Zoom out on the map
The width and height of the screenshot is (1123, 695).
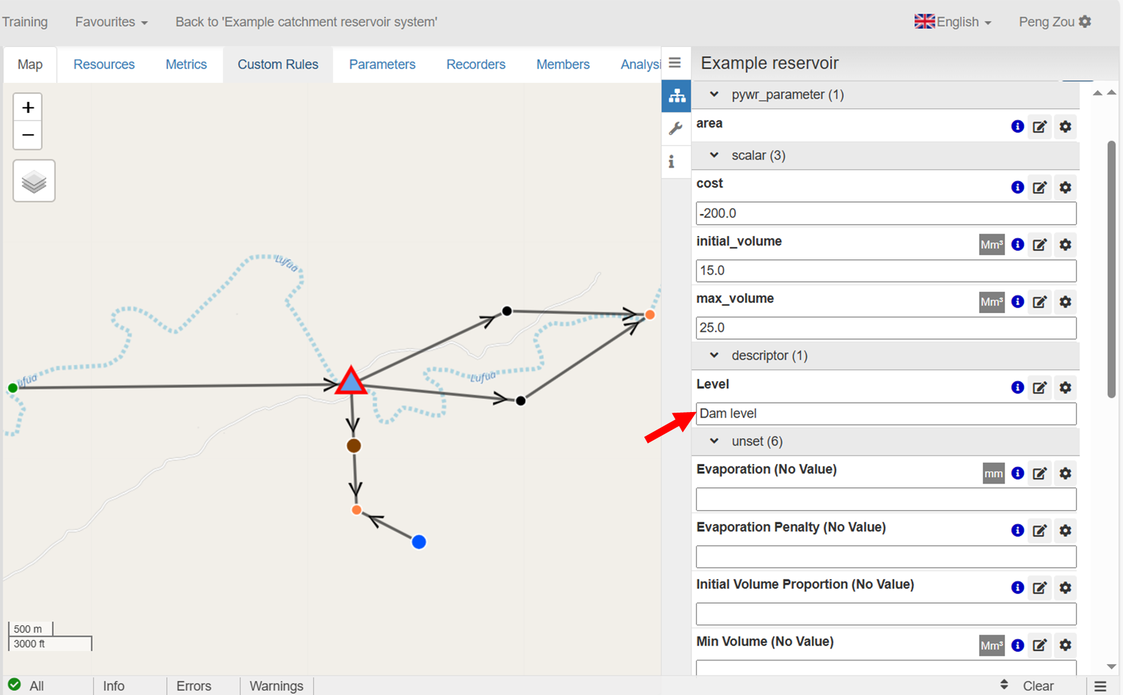(28, 135)
